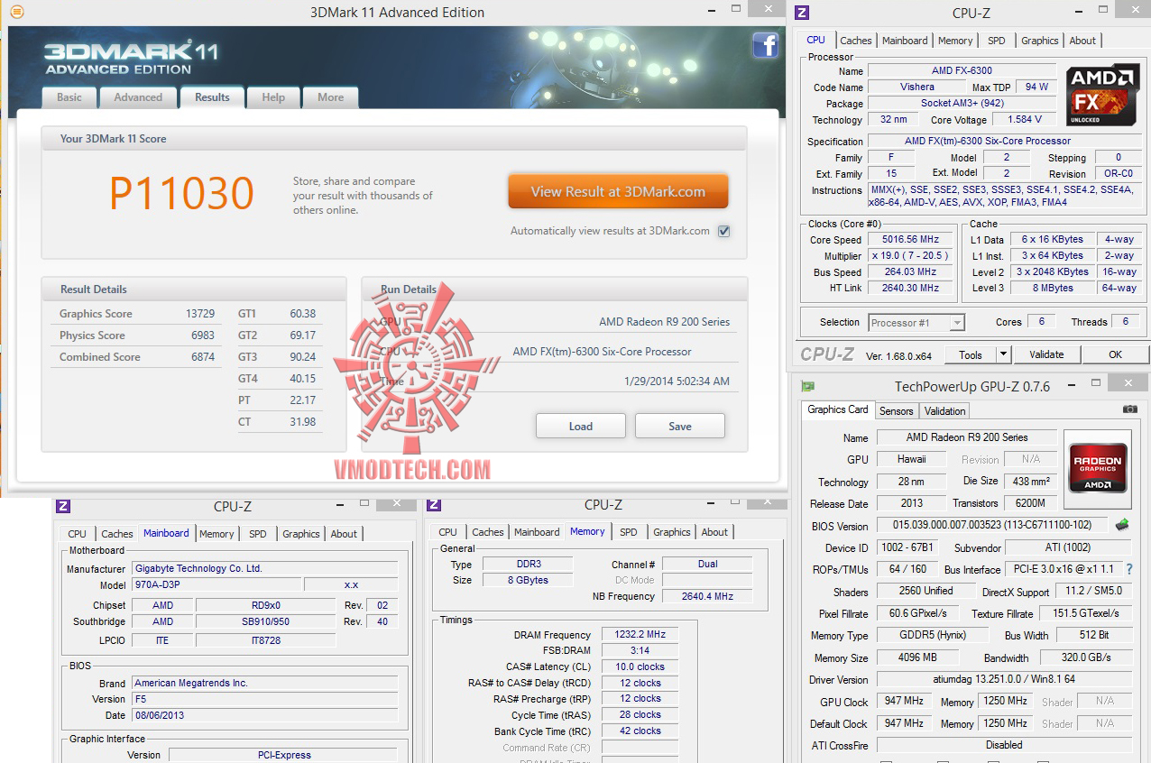This screenshot has width=1151, height=763.
Task: Click the motherboard Model field 970A-D3P
Action: [216, 585]
